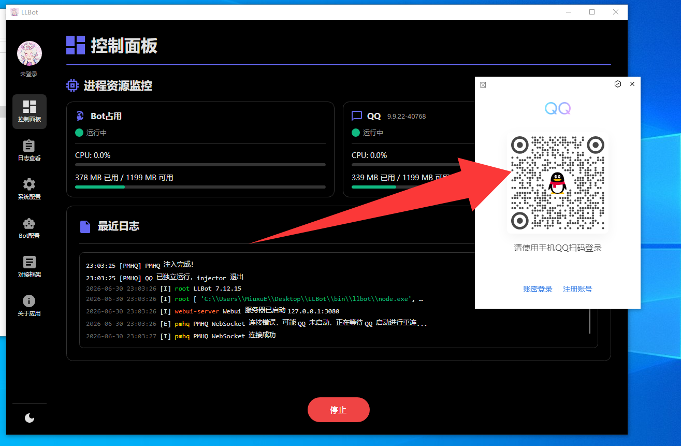Toggle dark mode moon icon
The width and height of the screenshot is (681, 446).
pyautogui.click(x=30, y=418)
